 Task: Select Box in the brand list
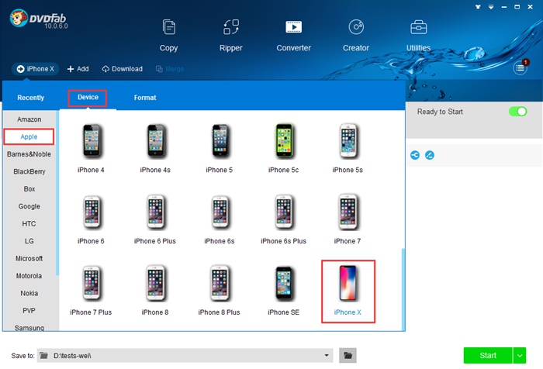[29, 189]
